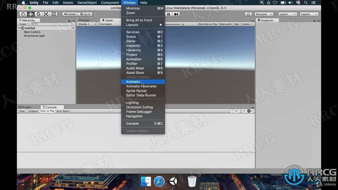
Task: Toggle console info messages count
Action: [x=234, y=111]
